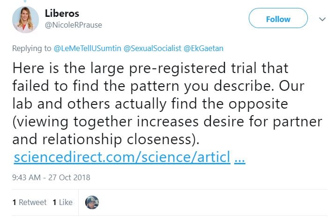Click the number beside Retweet
Viewport: 335px width, 220px height.
15,202
